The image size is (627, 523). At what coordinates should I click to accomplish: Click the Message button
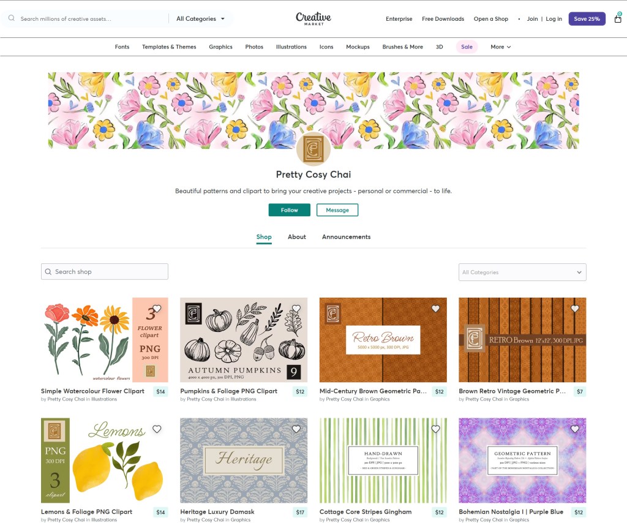point(337,210)
